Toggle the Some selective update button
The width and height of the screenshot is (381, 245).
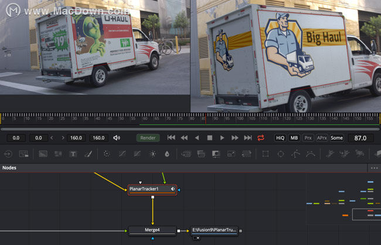click(336, 138)
